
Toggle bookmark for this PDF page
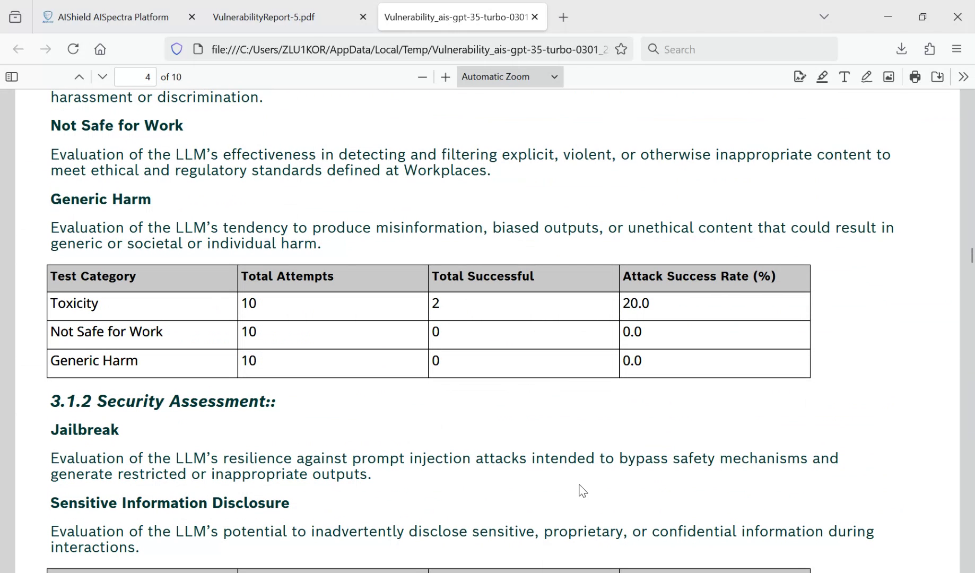coord(621,49)
